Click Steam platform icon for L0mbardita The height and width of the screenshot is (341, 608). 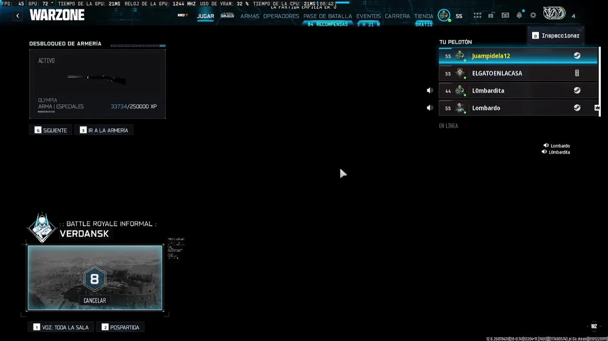577,90
